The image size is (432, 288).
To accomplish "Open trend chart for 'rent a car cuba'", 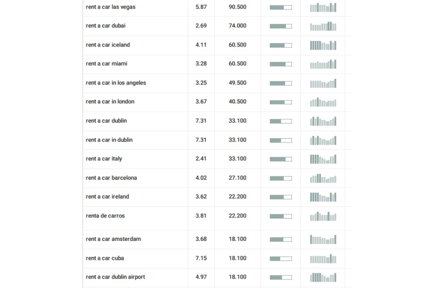I will click(323, 259).
